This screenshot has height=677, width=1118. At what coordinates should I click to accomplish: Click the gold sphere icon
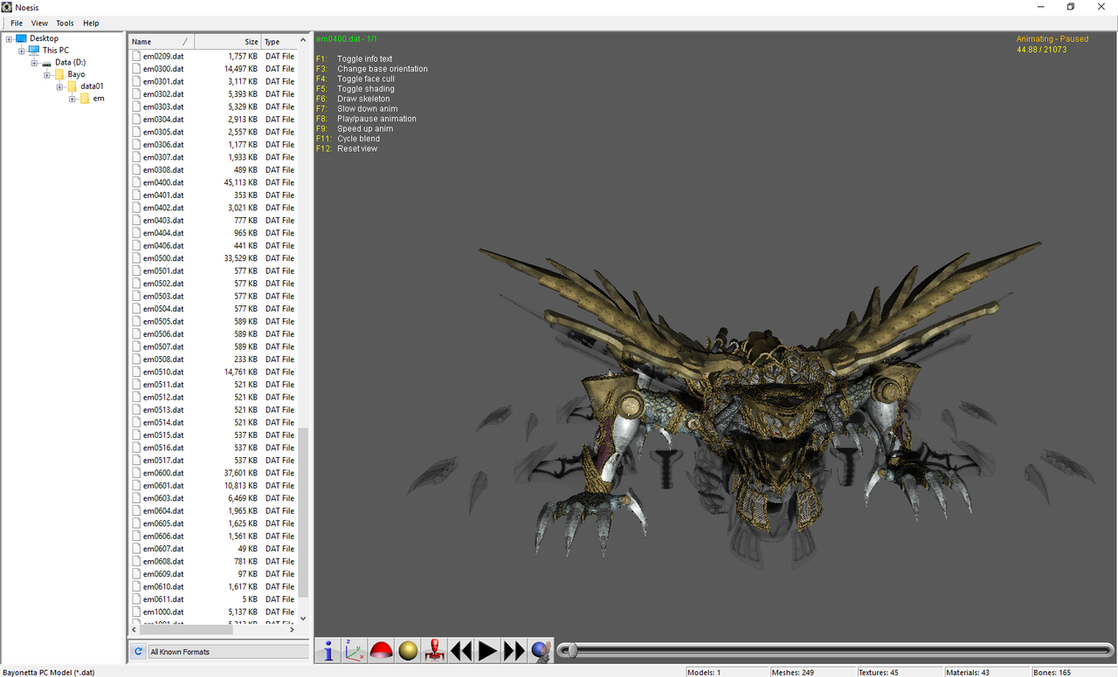point(408,650)
